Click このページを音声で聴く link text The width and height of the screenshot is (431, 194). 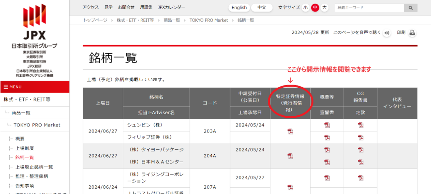[x=357, y=32]
